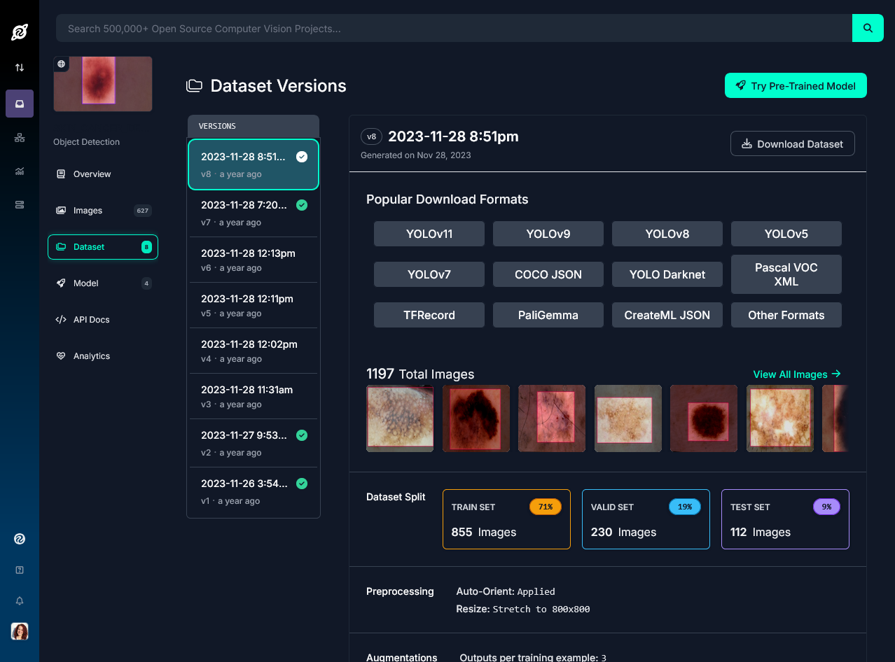Viewport: 895px width, 662px height.
Task: Open notifications bell icon
Action: click(20, 600)
